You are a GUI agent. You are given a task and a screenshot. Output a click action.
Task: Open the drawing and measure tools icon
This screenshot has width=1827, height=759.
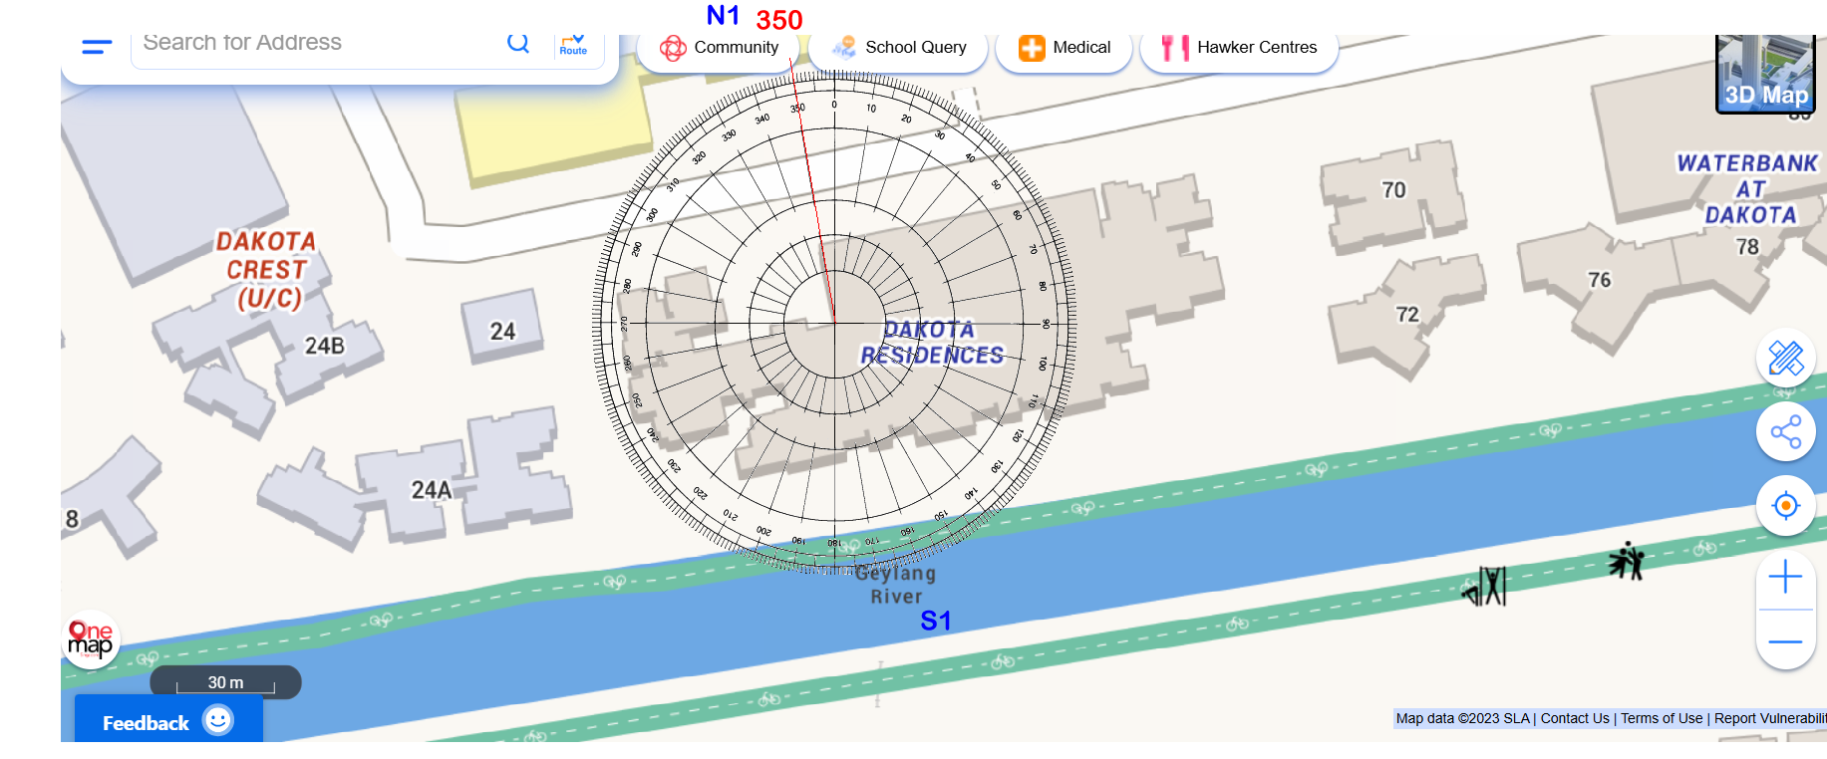(x=1785, y=358)
